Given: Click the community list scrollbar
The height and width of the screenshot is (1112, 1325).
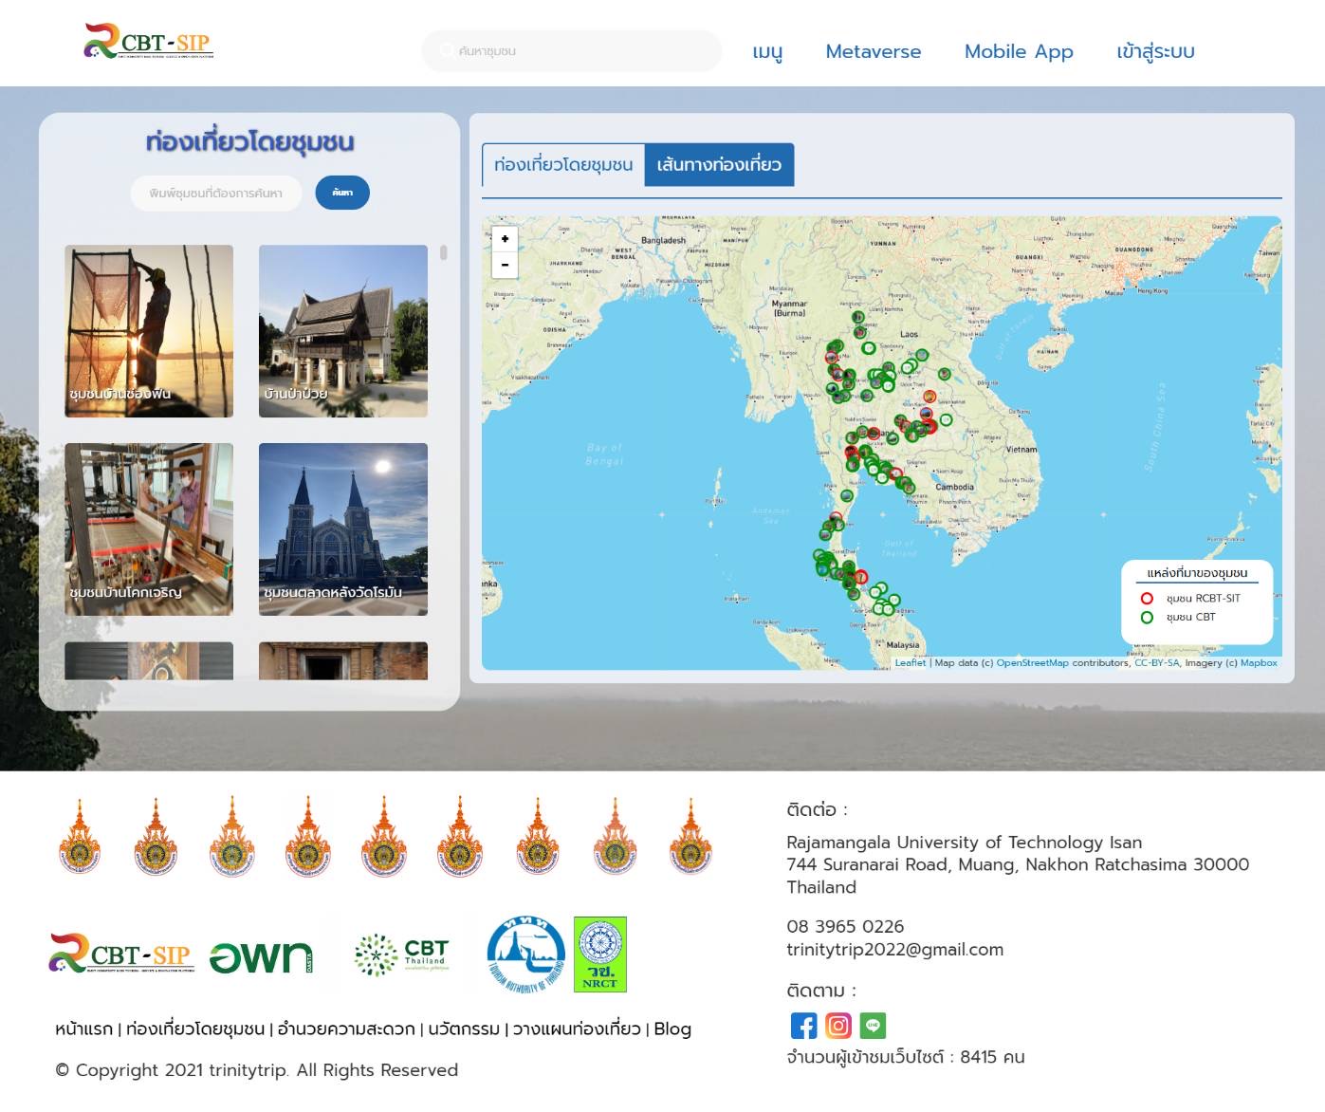Looking at the screenshot, I should (443, 253).
